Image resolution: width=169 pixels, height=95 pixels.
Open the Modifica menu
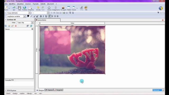pyautogui.click(x=12, y=4)
